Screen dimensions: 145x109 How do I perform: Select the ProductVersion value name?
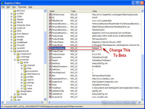coord(58,54)
